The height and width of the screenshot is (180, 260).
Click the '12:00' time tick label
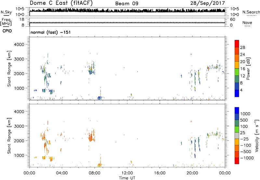click(127, 173)
